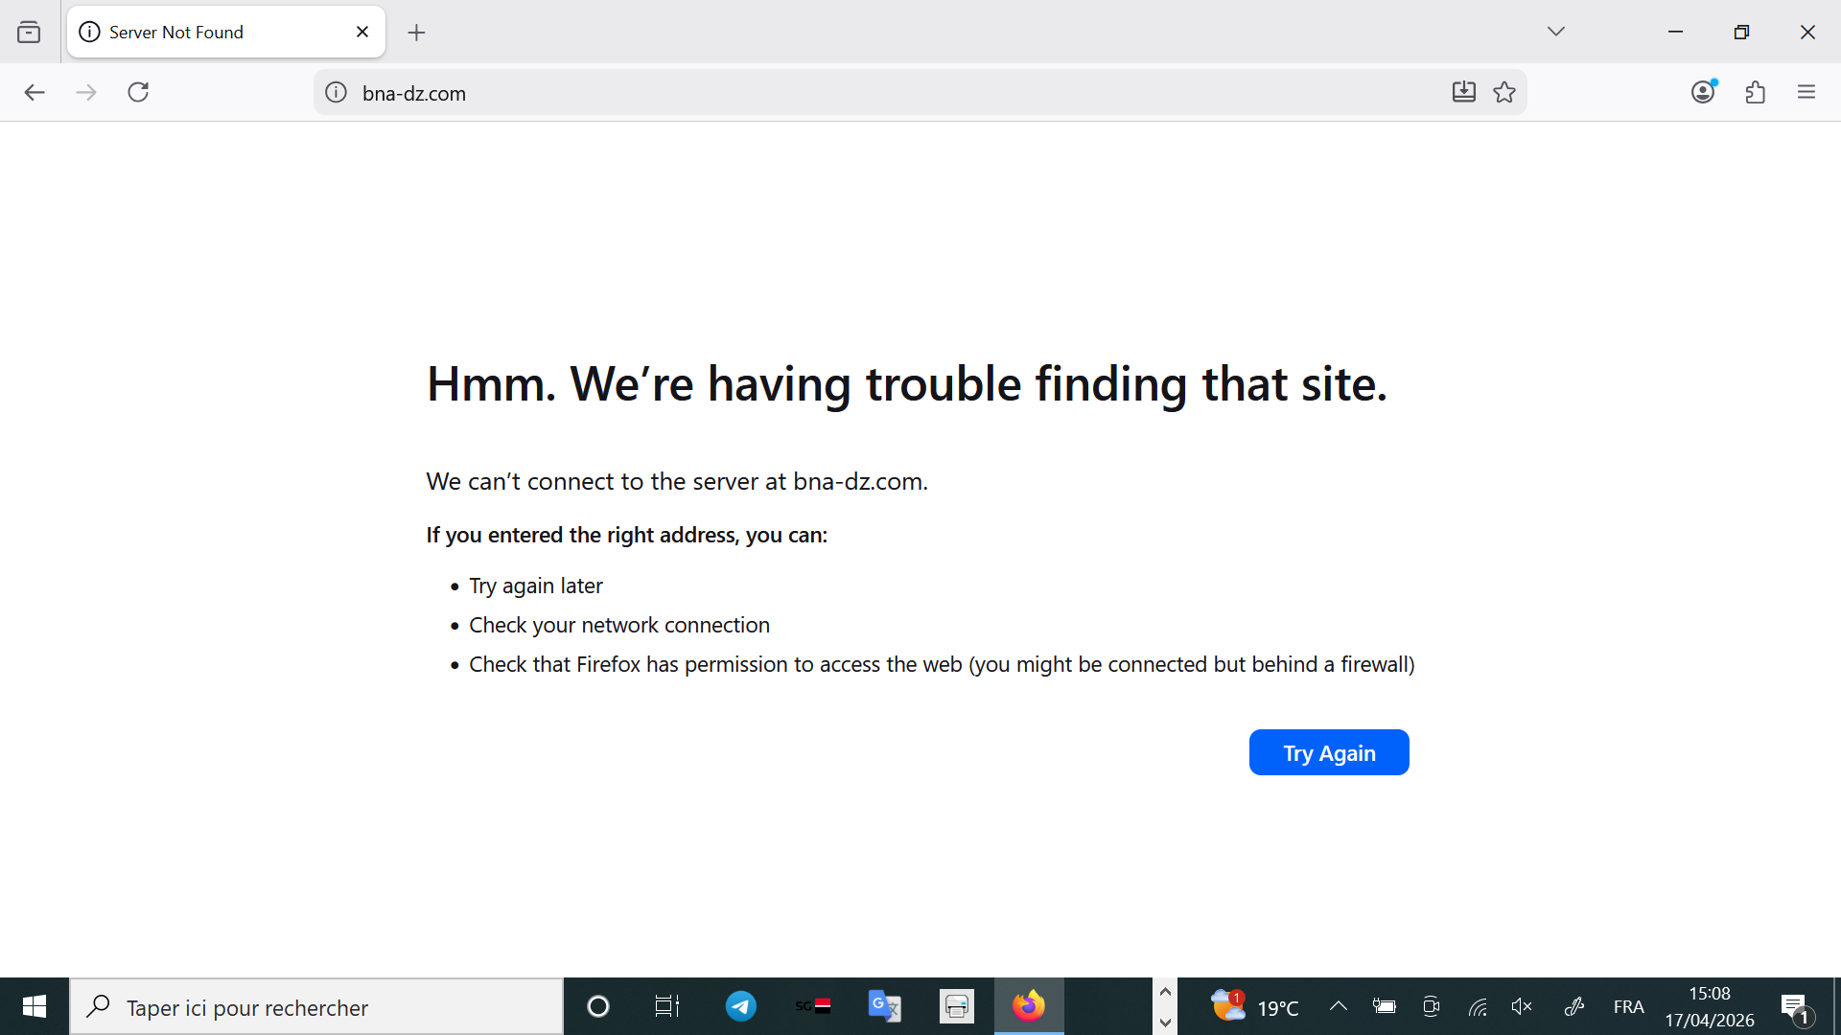
Task: Expand the list all tabs dropdown
Action: pos(1555,32)
